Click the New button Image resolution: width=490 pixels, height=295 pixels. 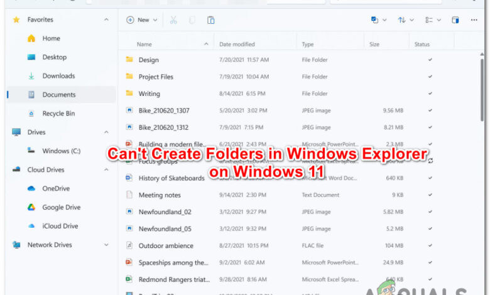click(141, 20)
